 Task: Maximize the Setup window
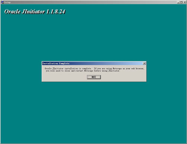pyautogui.click(x=181, y=2)
